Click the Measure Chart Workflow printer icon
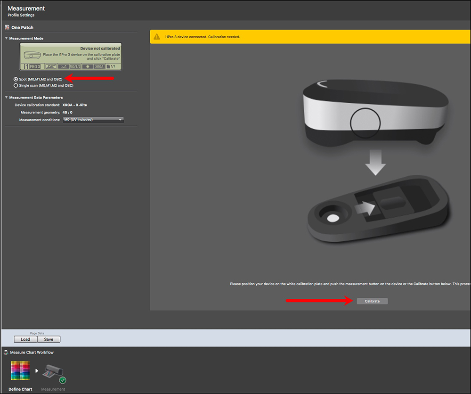 pos(6,353)
